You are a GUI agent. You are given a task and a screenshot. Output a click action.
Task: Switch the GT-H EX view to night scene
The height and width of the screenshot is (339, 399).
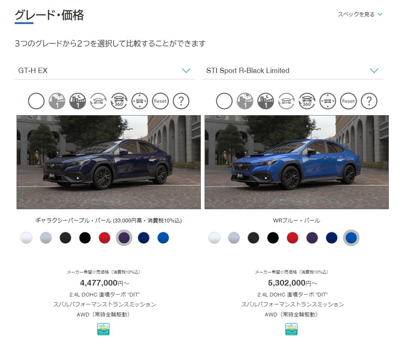pyautogui.click(x=77, y=101)
